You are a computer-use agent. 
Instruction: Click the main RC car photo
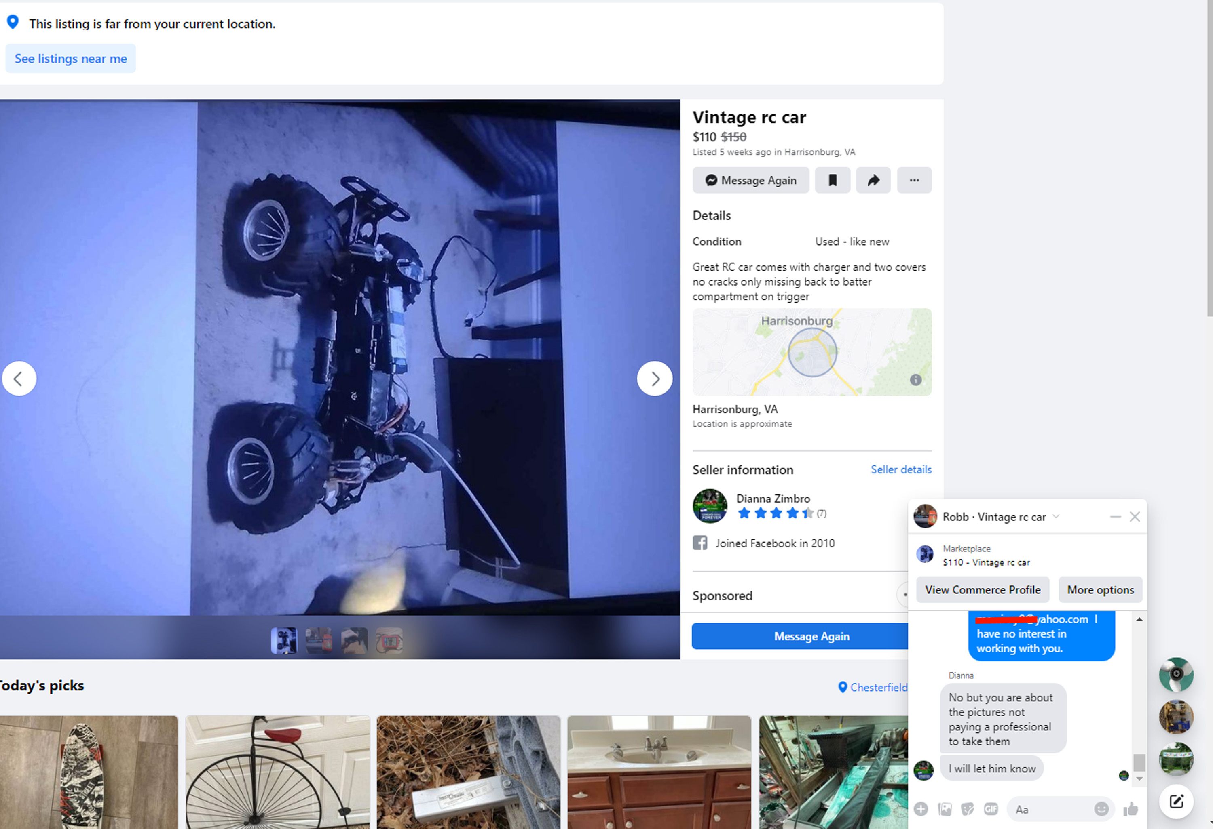(340, 358)
